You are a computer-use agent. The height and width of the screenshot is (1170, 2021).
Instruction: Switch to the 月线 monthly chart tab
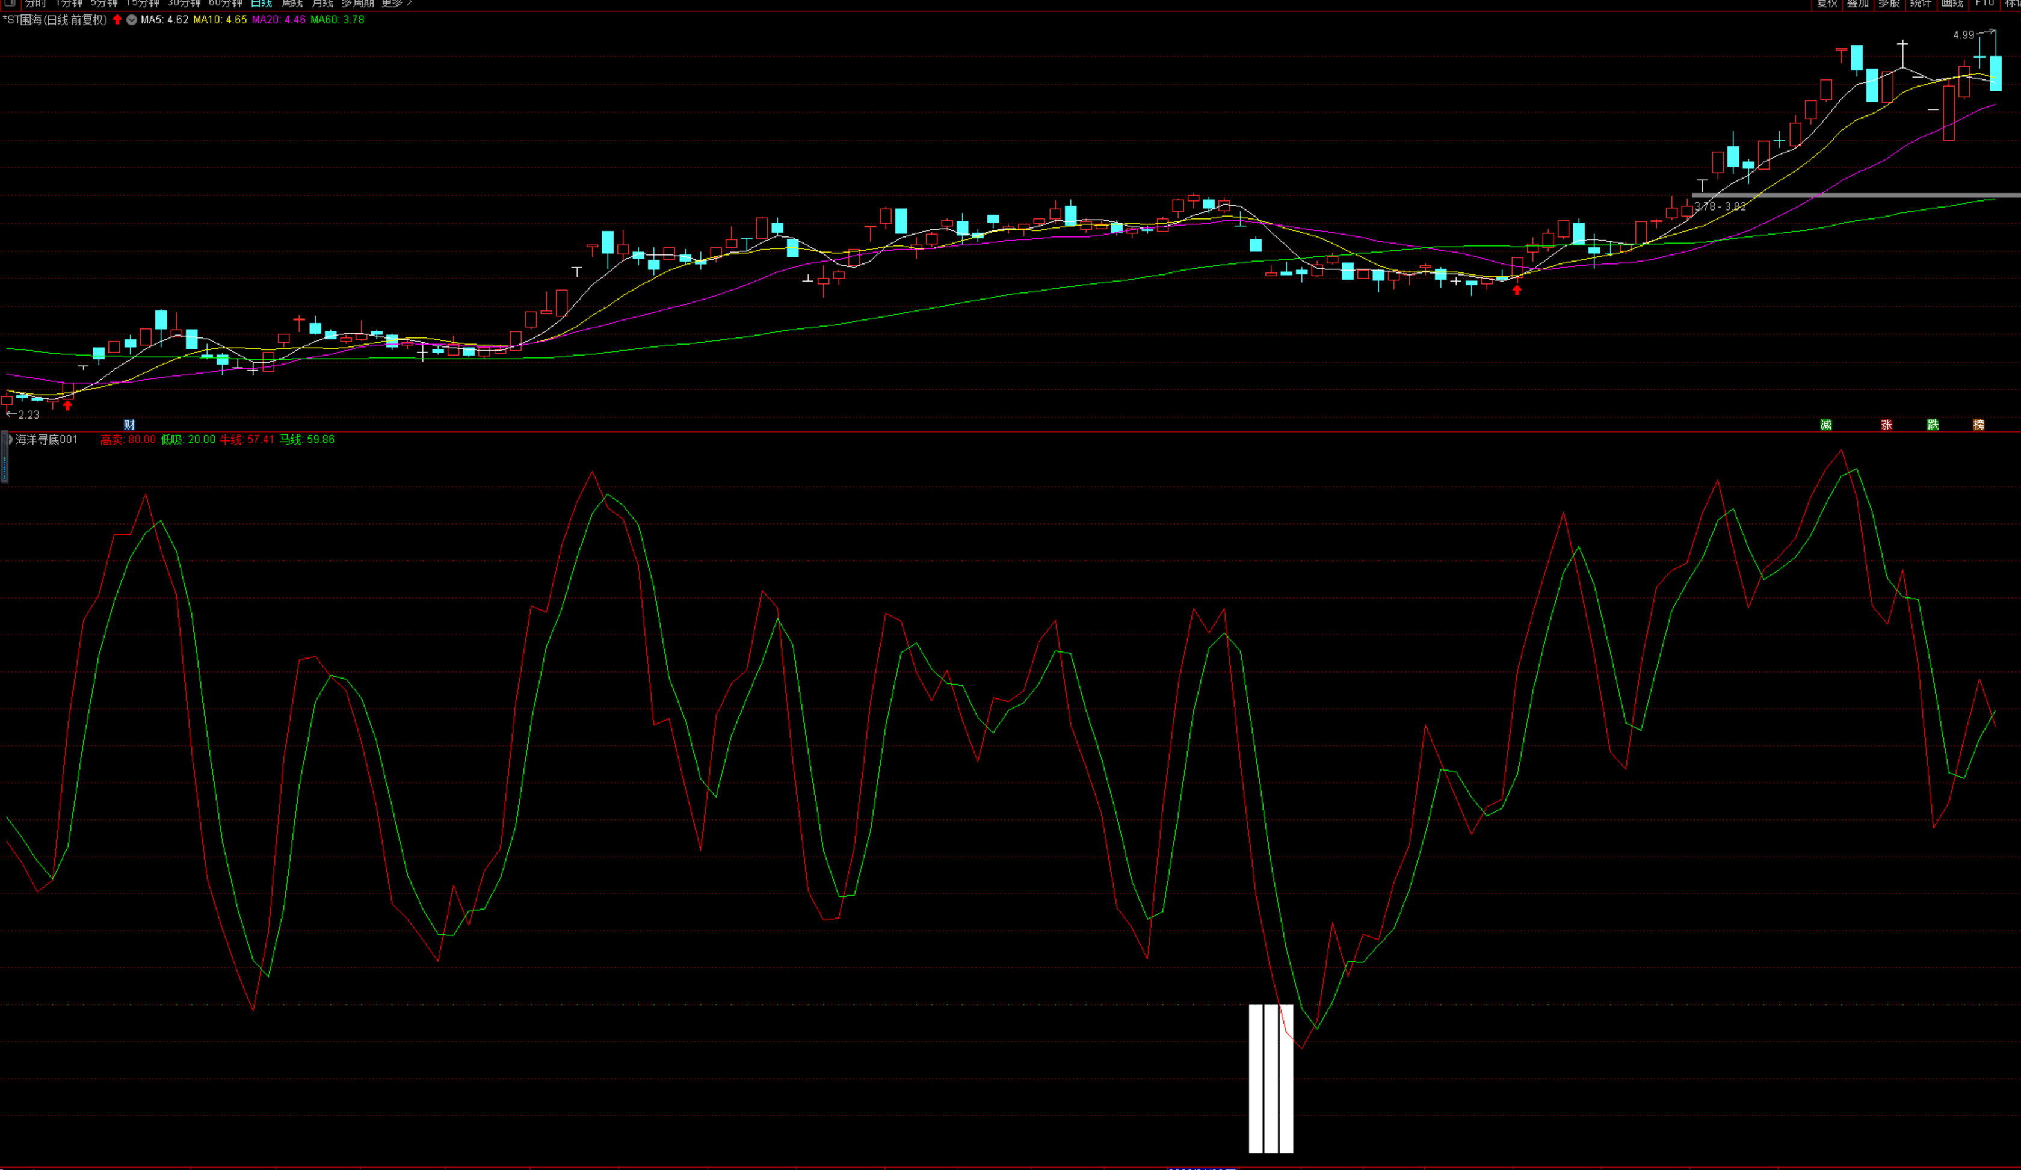(x=322, y=3)
